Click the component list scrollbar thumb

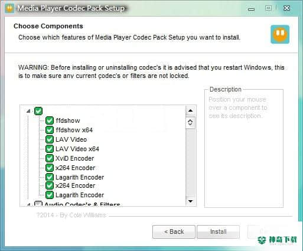pyautogui.click(x=190, y=122)
